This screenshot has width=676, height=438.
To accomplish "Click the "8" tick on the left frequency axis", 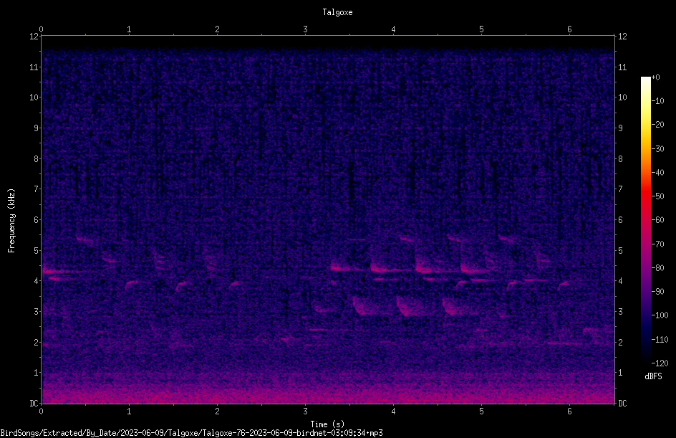I will point(37,159).
